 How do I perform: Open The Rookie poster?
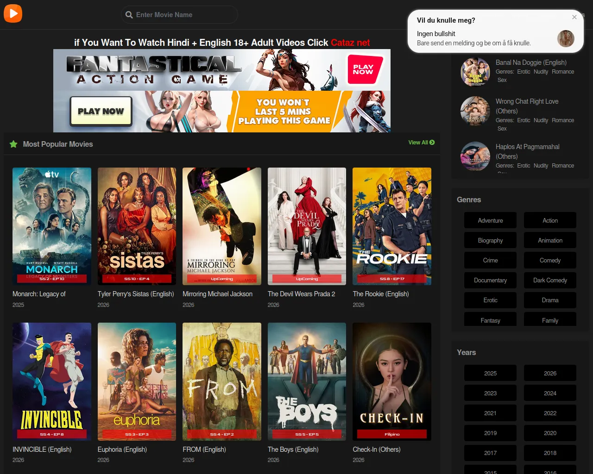click(x=392, y=226)
